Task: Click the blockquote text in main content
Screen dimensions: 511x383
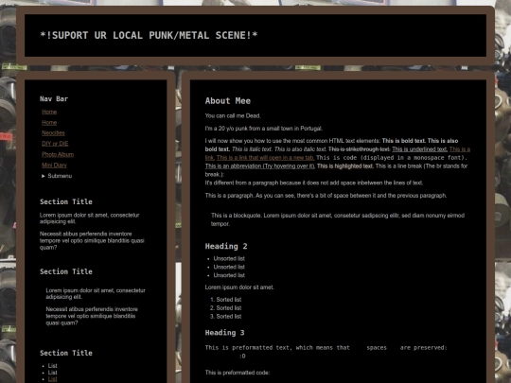Action: point(338,219)
